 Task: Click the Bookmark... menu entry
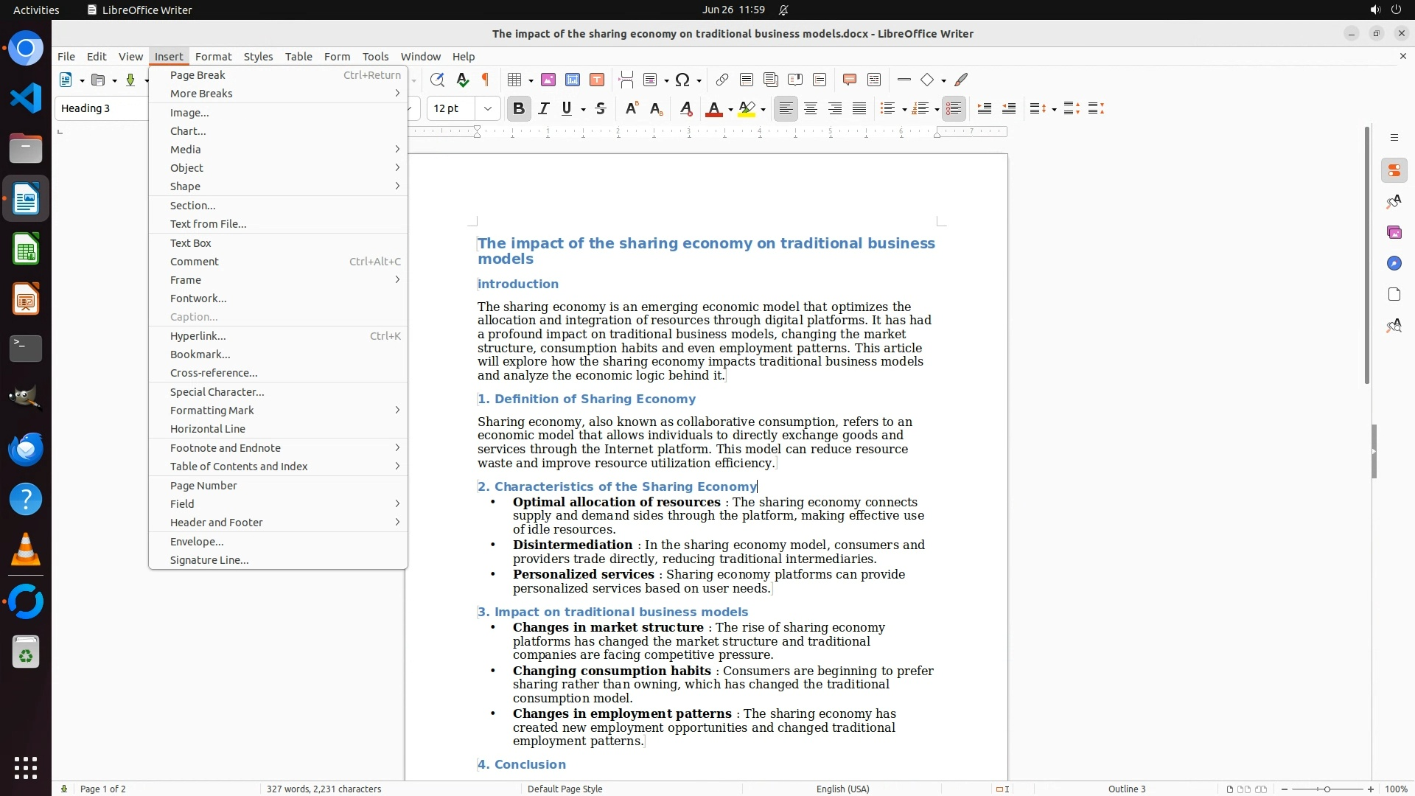[x=200, y=354]
